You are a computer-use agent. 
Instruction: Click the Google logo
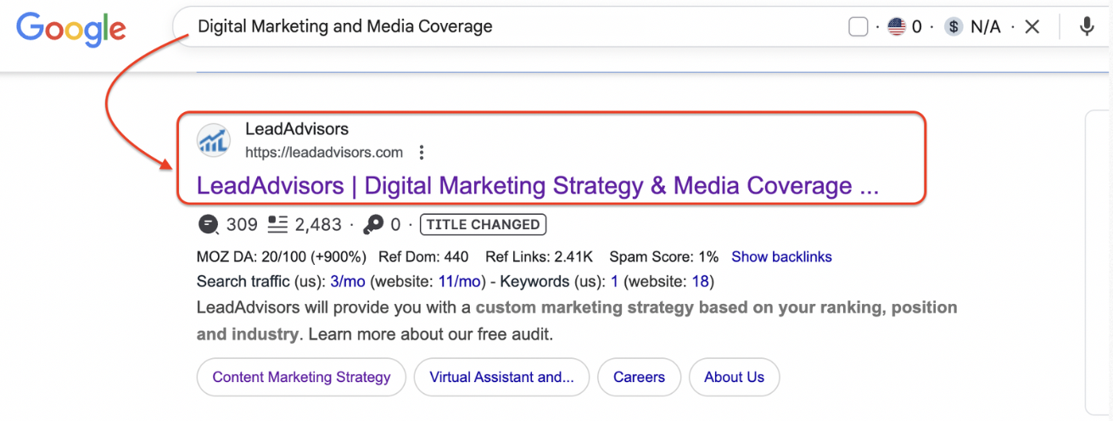click(71, 29)
